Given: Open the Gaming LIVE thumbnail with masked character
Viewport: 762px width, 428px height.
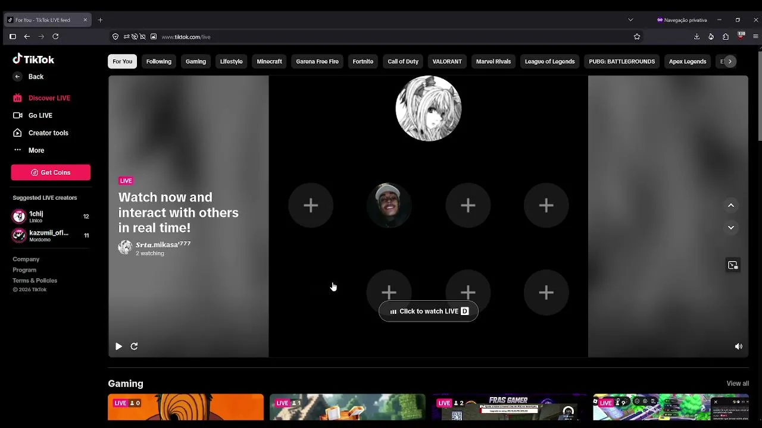Looking at the screenshot, I should pyautogui.click(x=186, y=407).
